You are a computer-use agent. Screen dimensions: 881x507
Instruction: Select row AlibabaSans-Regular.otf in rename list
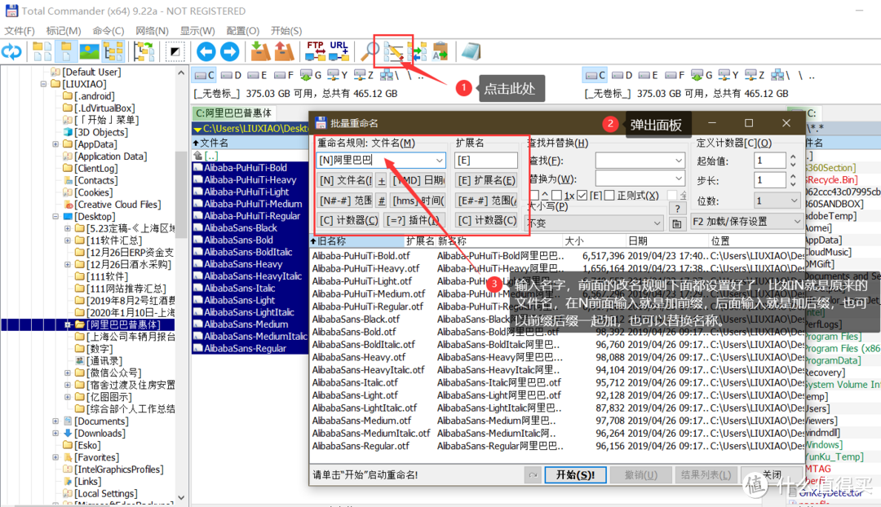click(556, 446)
